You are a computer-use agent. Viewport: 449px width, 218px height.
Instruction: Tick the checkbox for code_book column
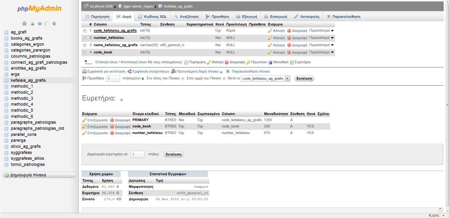[x=85, y=53]
